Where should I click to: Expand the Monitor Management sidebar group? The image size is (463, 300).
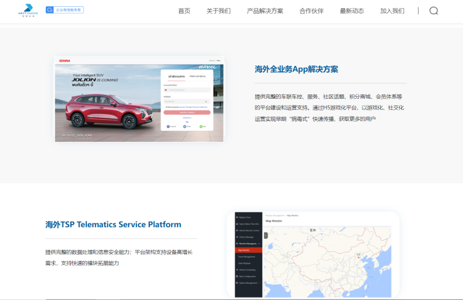(x=249, y=243)
